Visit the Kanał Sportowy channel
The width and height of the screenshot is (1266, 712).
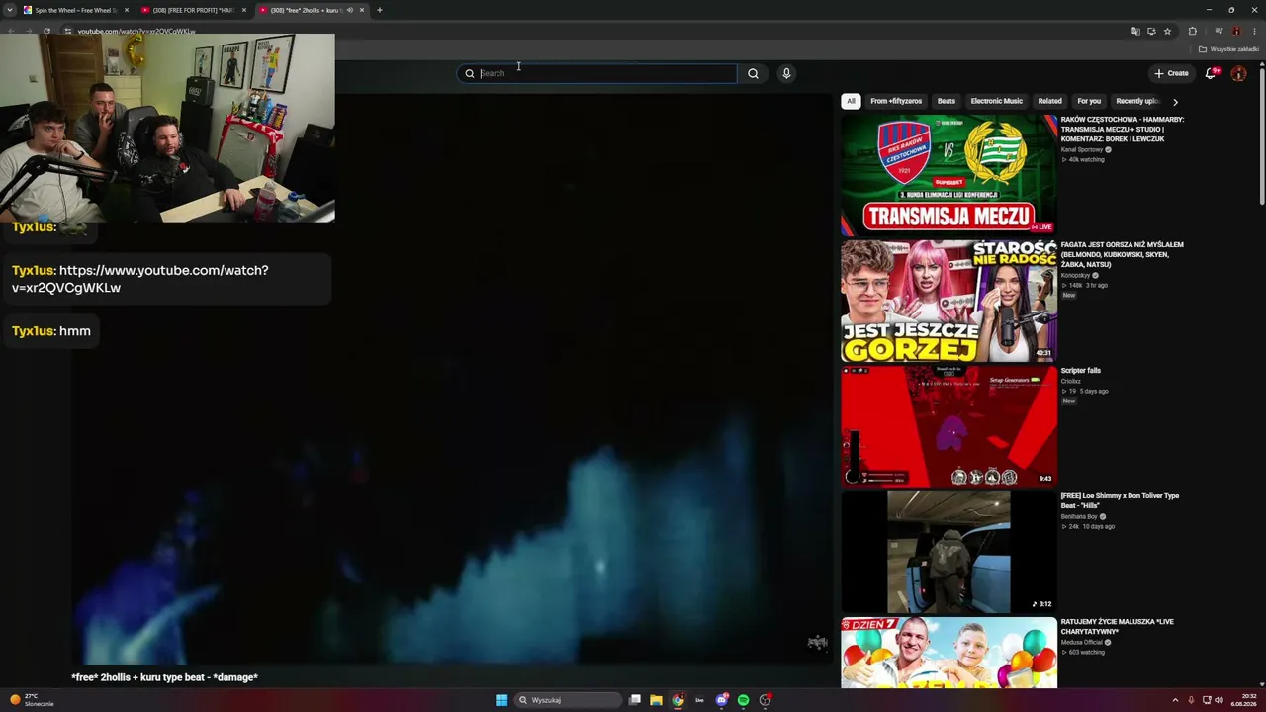pyautogui.click(x=1082, y=149)
